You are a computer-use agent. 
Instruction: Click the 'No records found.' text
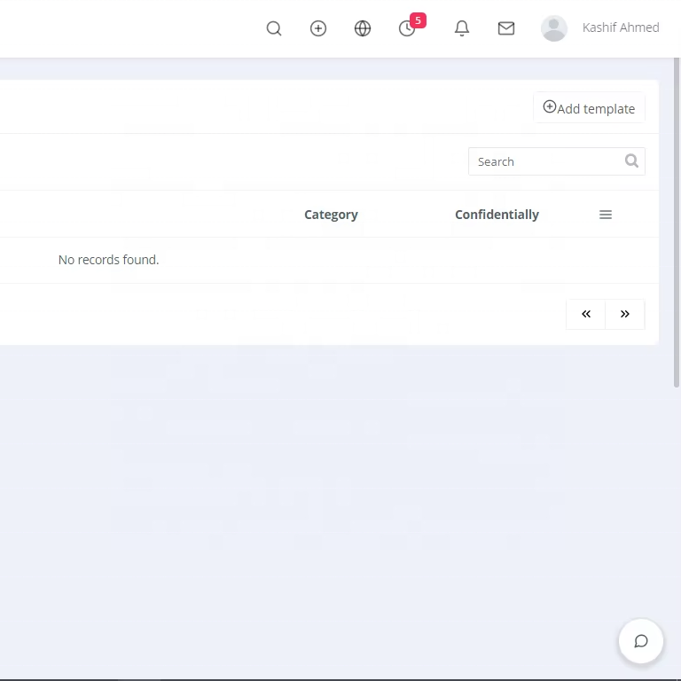108,260
